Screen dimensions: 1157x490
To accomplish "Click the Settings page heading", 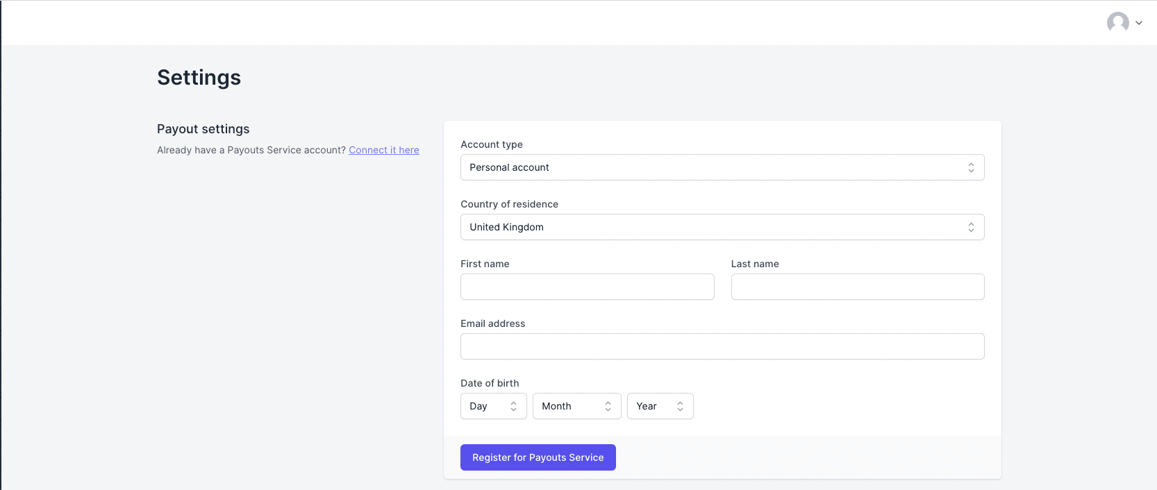I will (199, 78).
